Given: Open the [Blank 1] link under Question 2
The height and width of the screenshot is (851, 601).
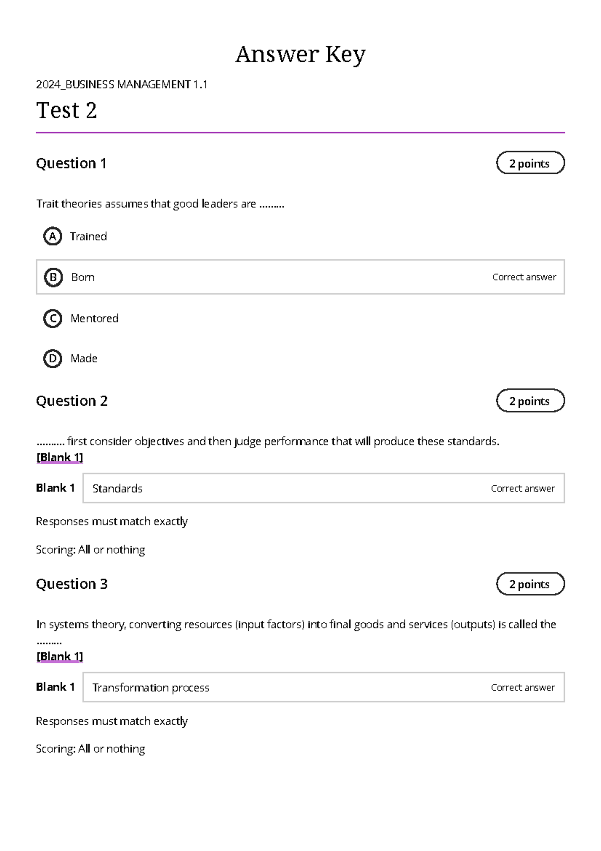Looking at the screenshot, I should pos(60,457).
